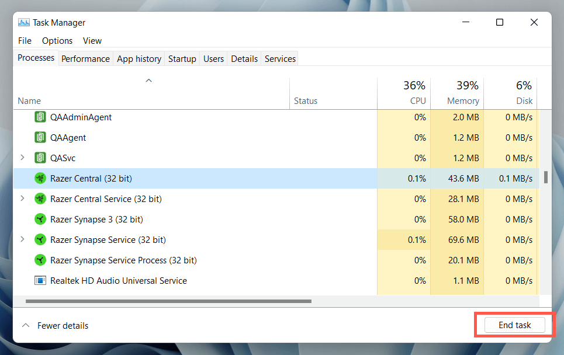Image resolution: width=564 pixels, height=355 pixels.
Task: Maximize the Task Manager window
Action: 500,22
